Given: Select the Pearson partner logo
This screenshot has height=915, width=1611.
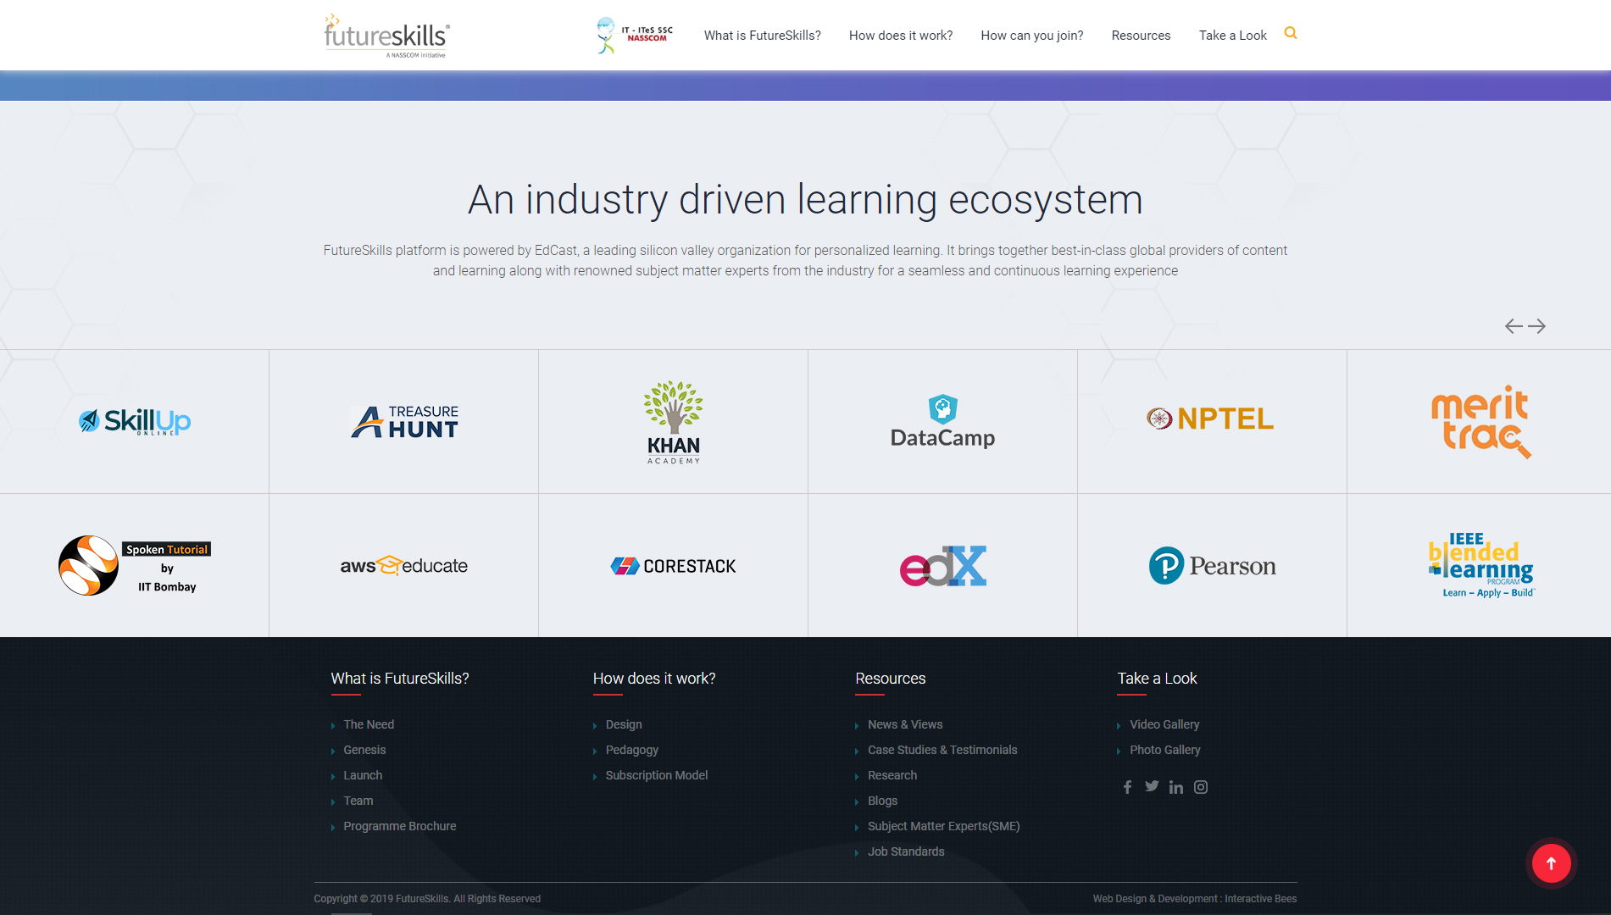Looking at the screenshot, I should 1212,566.
